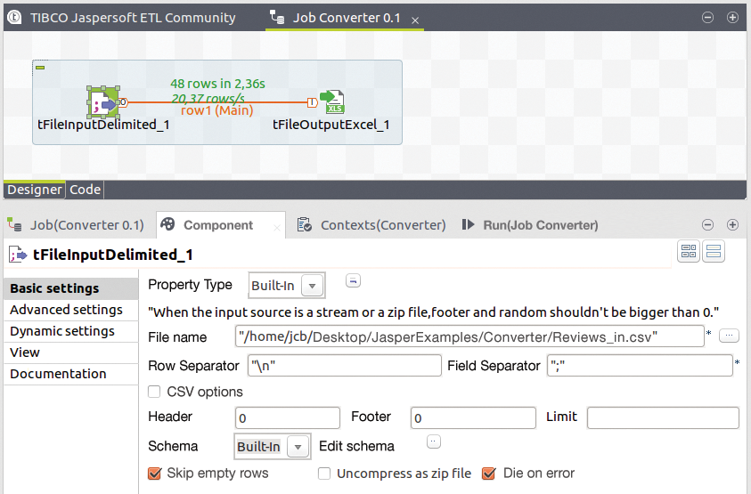Switch to Code view tab
This screenshot has width=751, height=494.
[86, 190]
